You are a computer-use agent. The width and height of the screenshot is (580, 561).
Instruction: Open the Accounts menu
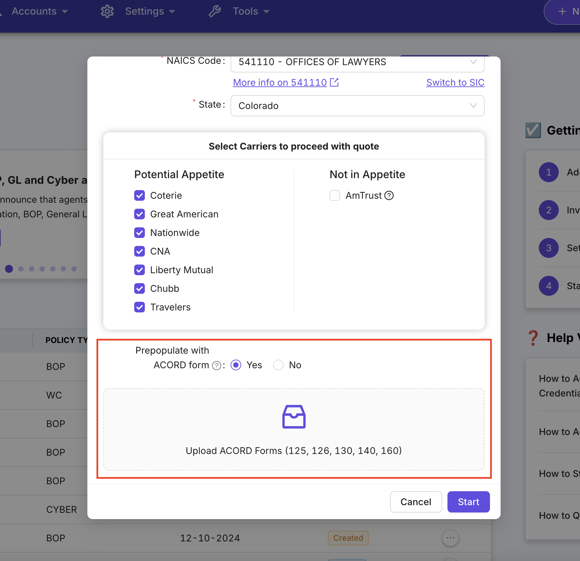[x=34, y=11]
